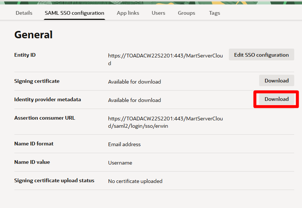Click the Name ID format label
This screenshot has width=302, height=208.
[x=34, y=144]
